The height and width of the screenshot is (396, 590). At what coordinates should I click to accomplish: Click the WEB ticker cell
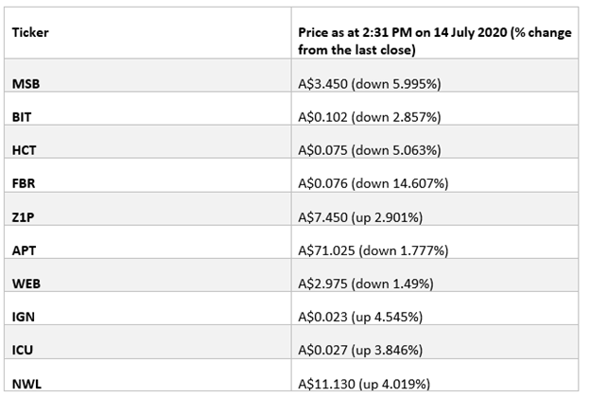coord(147,275)
